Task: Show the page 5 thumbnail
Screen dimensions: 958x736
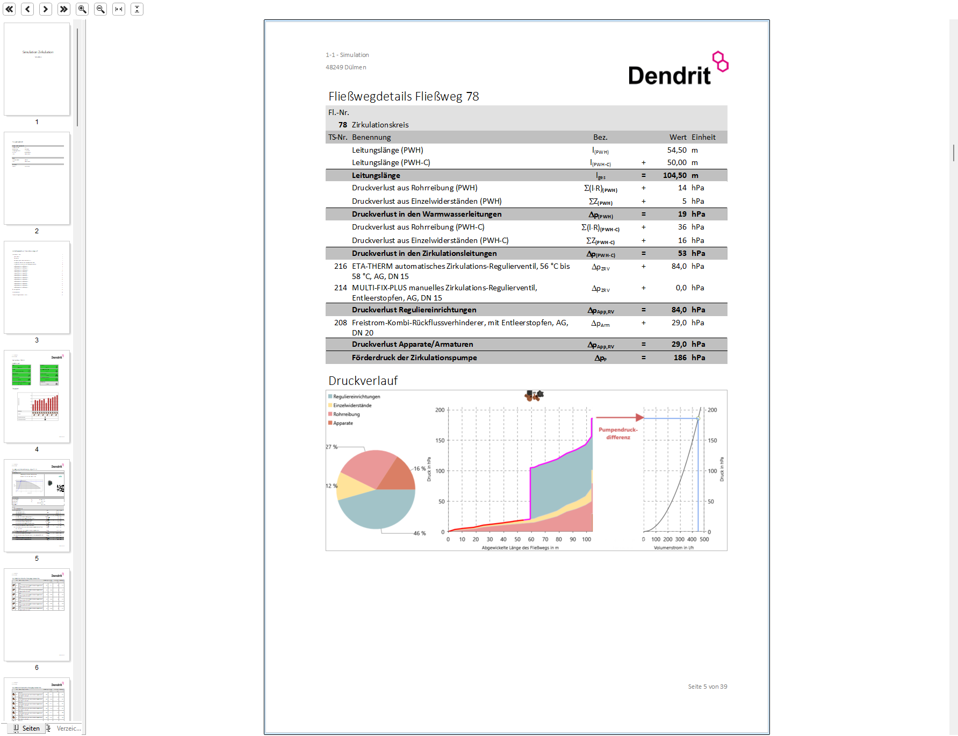Action: pos(37,505)
